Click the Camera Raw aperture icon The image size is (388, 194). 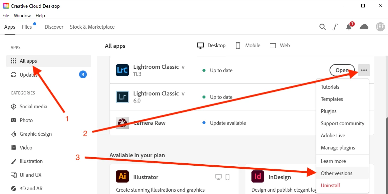click(122, 123)
